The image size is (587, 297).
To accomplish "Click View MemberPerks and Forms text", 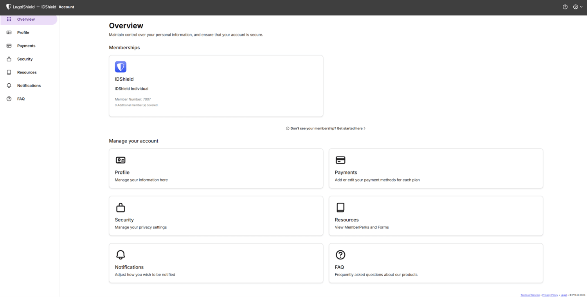I will coord(362,227).
